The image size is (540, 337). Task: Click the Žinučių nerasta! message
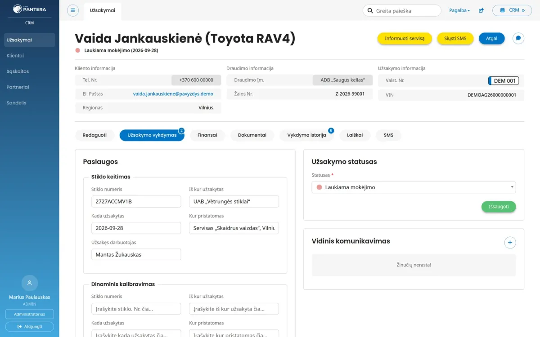coord(414,265)
